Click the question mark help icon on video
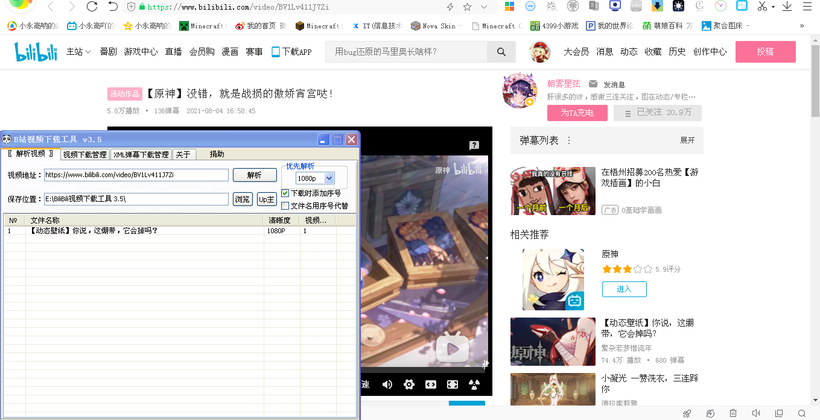Viewport: 820px width, 420px height. pyautogui.click(x=474, y=145)
